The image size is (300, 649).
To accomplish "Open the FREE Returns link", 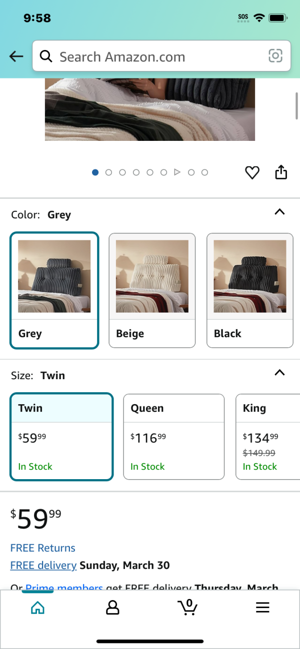I will [43, 548].
